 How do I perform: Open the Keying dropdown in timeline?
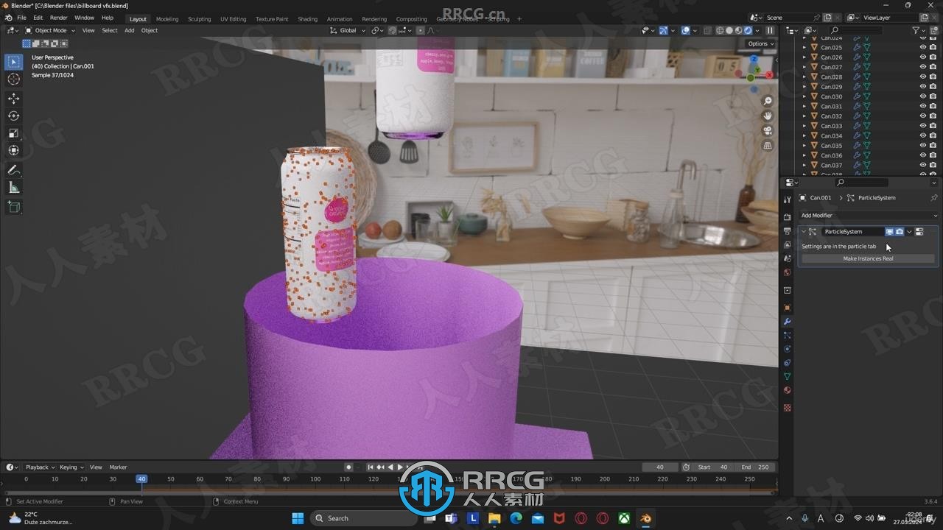[x=71, y=467]
